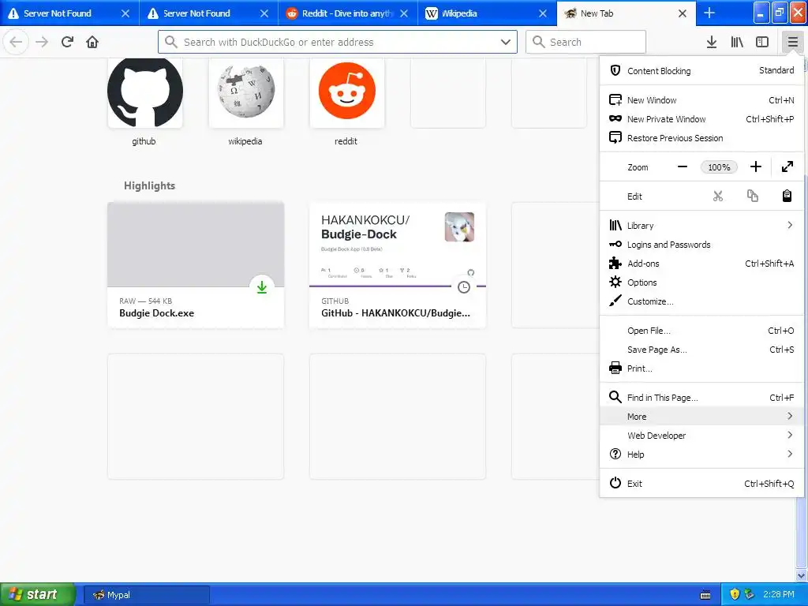Go to the Home page

click(x=92, y=42)
